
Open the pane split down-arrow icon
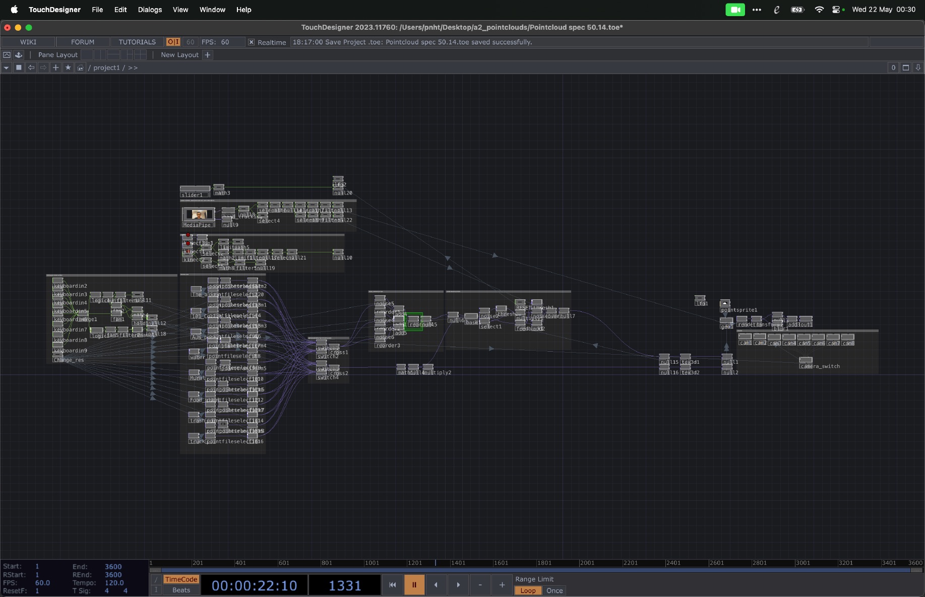point(918,68)
